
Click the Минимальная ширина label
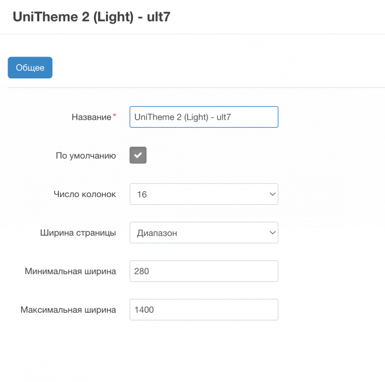[70, 271]
